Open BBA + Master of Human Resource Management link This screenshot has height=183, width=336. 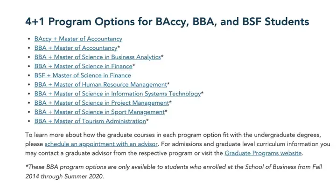101,85
